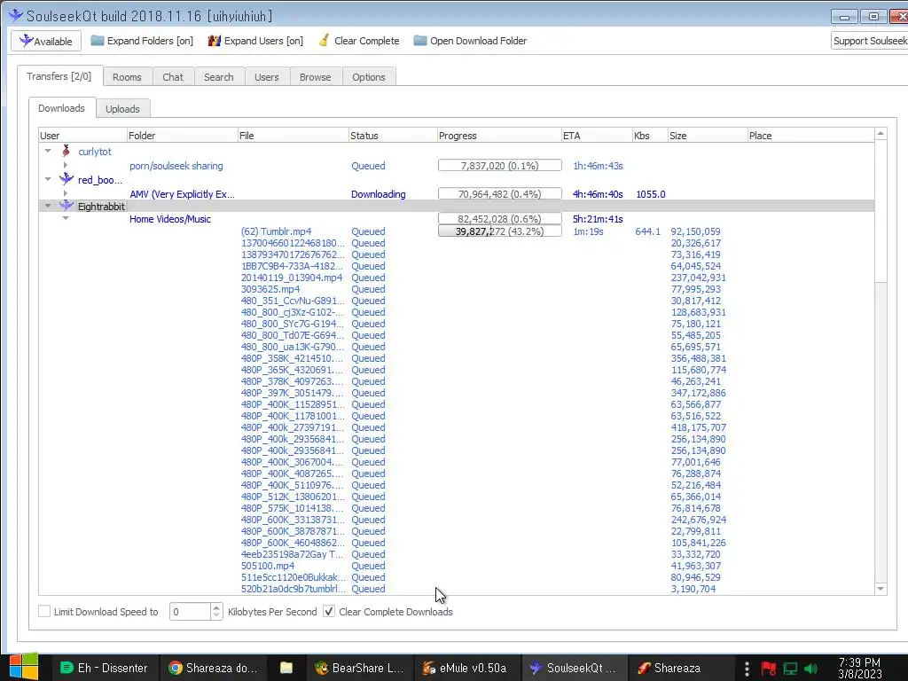
Task: Click the Expand Folders folder icon
Action: click(98, 41)
